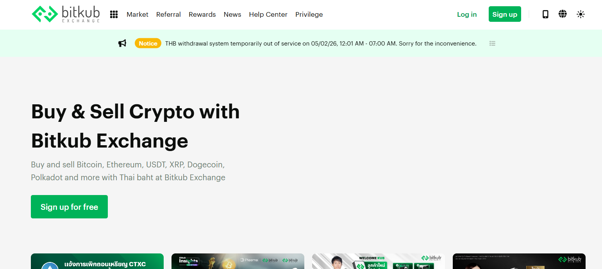This screenshot has width=602, height=269.
Task: Open the dark Bitkub Exchange banner card
Action: click(x=519, y=261)
